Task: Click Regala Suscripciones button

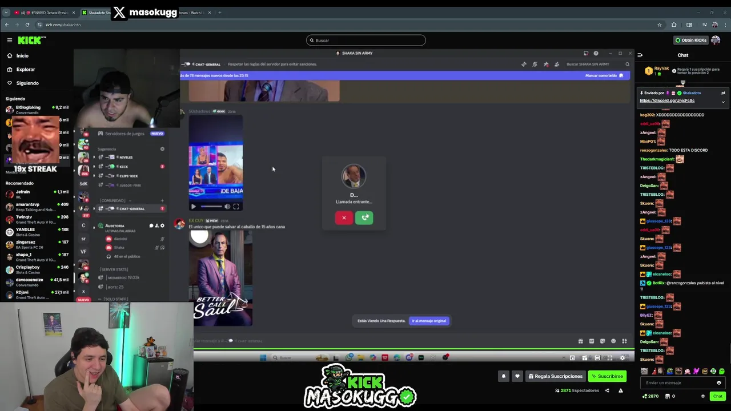Action: [556, 376]
